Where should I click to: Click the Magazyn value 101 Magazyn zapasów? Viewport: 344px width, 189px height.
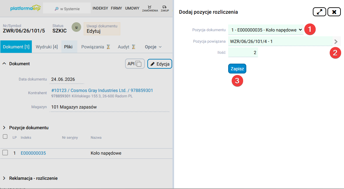[x=74, y=107]
